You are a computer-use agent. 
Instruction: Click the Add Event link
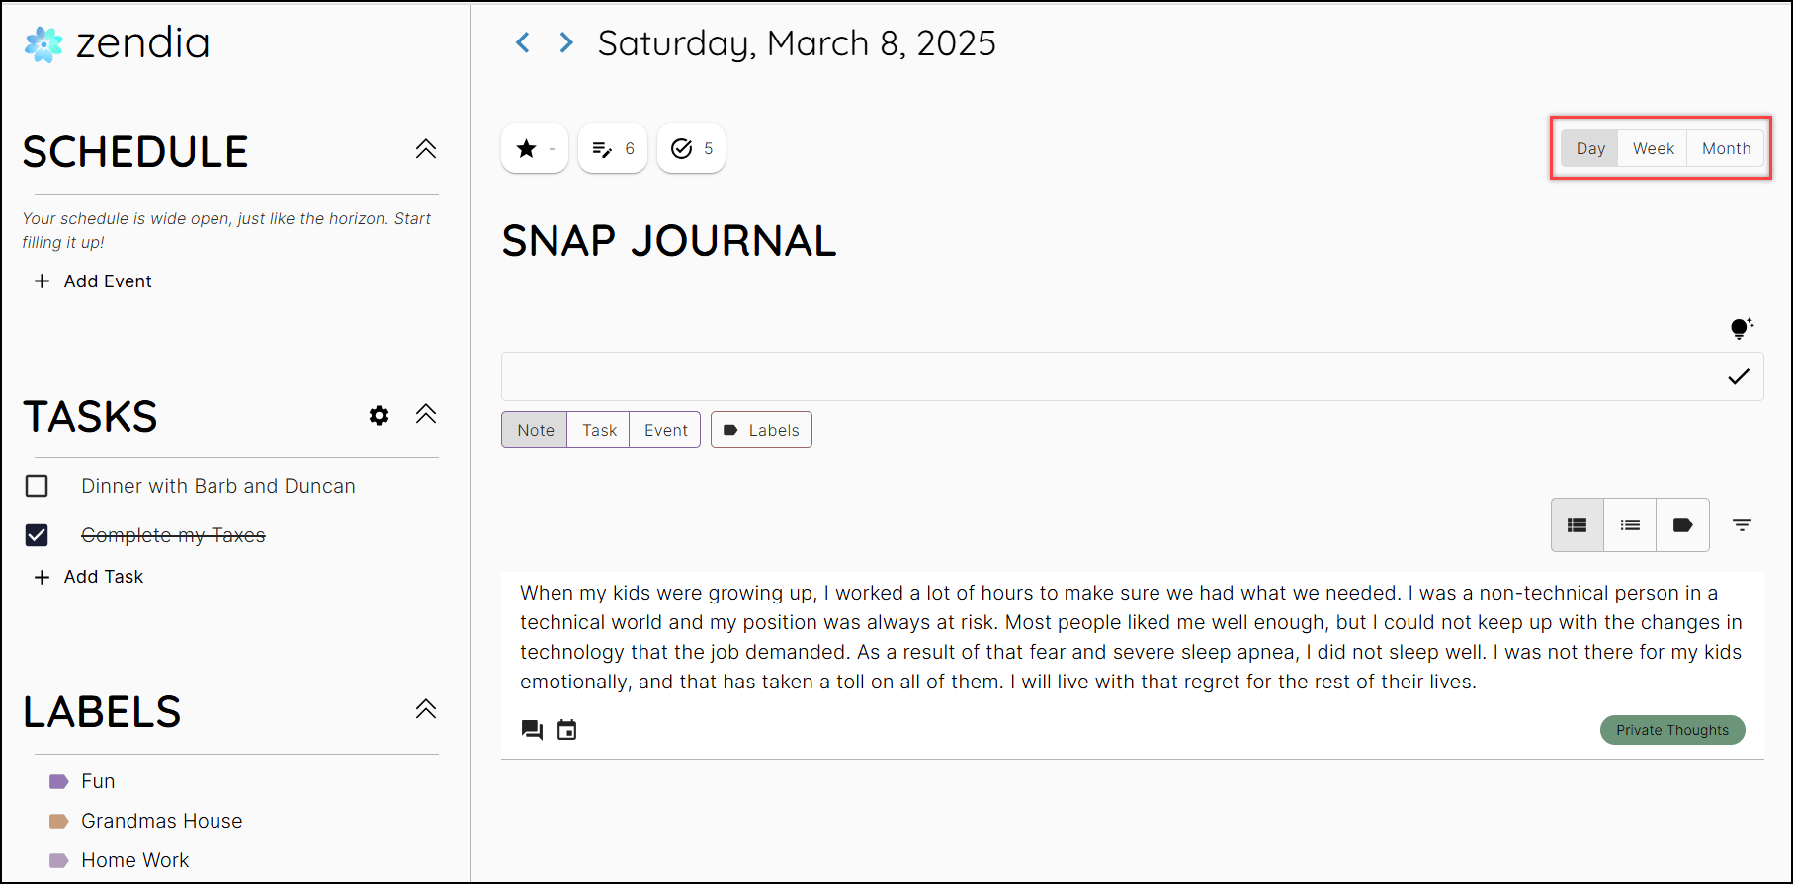[x=93, y=281]
